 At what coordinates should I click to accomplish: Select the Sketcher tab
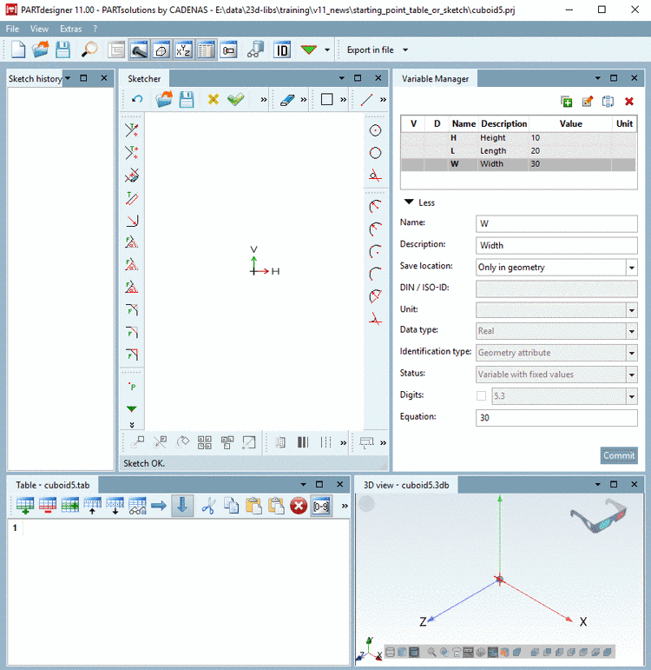tap(144, 78)
